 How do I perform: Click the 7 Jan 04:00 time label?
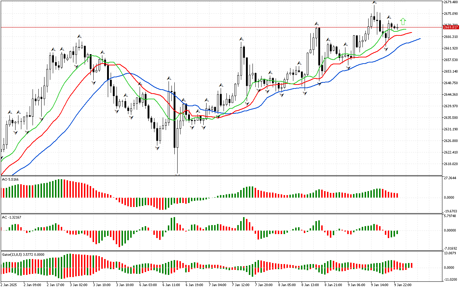pyautogui.click(x=217, y=285)
